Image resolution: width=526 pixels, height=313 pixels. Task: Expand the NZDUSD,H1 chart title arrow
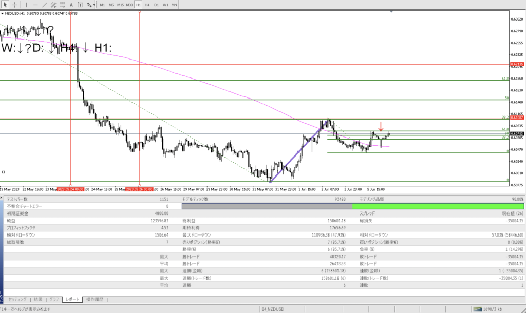[2, 13]
